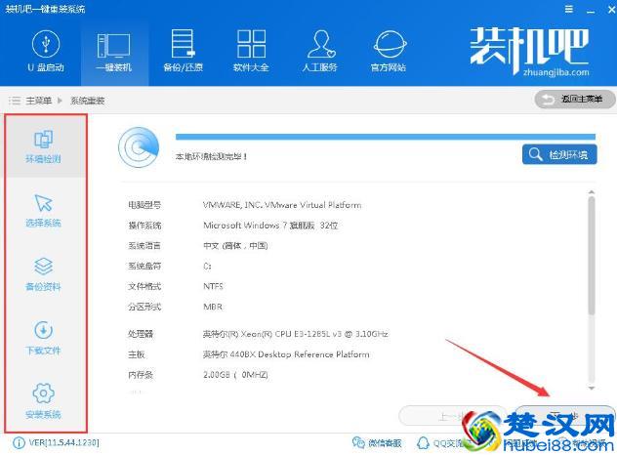
Task: Click 系统重装 in the breadcrumb
Action: pos(87,101)
